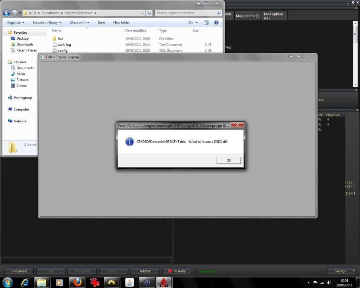This screenshot has height=288, width=360.
Task: Select Videos library in the navigation pane
Action: click(x=21, y=86)
